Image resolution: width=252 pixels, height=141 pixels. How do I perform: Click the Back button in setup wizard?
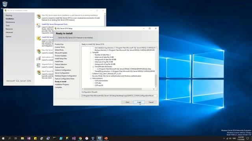(x=127, y=102)
